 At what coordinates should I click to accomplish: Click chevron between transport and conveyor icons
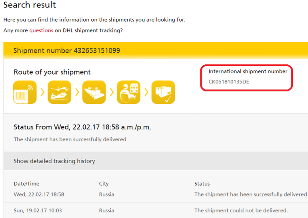(77, 92)
